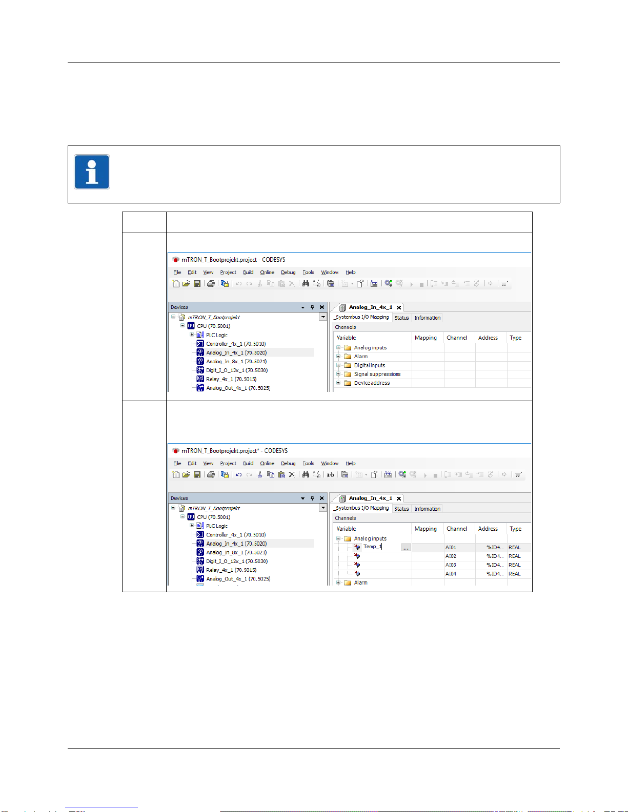Select Digit_I_O_12x_1 (70.5030) in lower device tree

pos(237,561)
